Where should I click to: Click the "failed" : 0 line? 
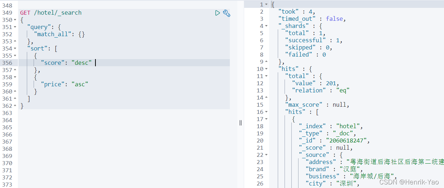coord(305,54)
